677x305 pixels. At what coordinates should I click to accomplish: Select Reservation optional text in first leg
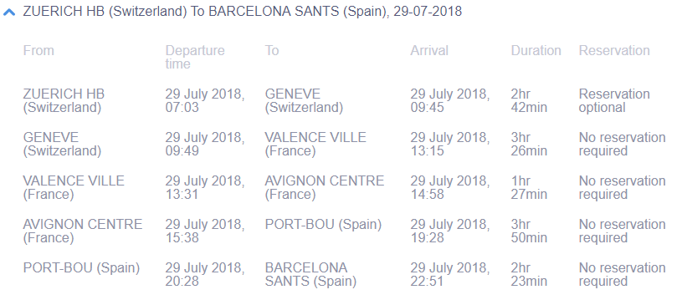point(614,100)
